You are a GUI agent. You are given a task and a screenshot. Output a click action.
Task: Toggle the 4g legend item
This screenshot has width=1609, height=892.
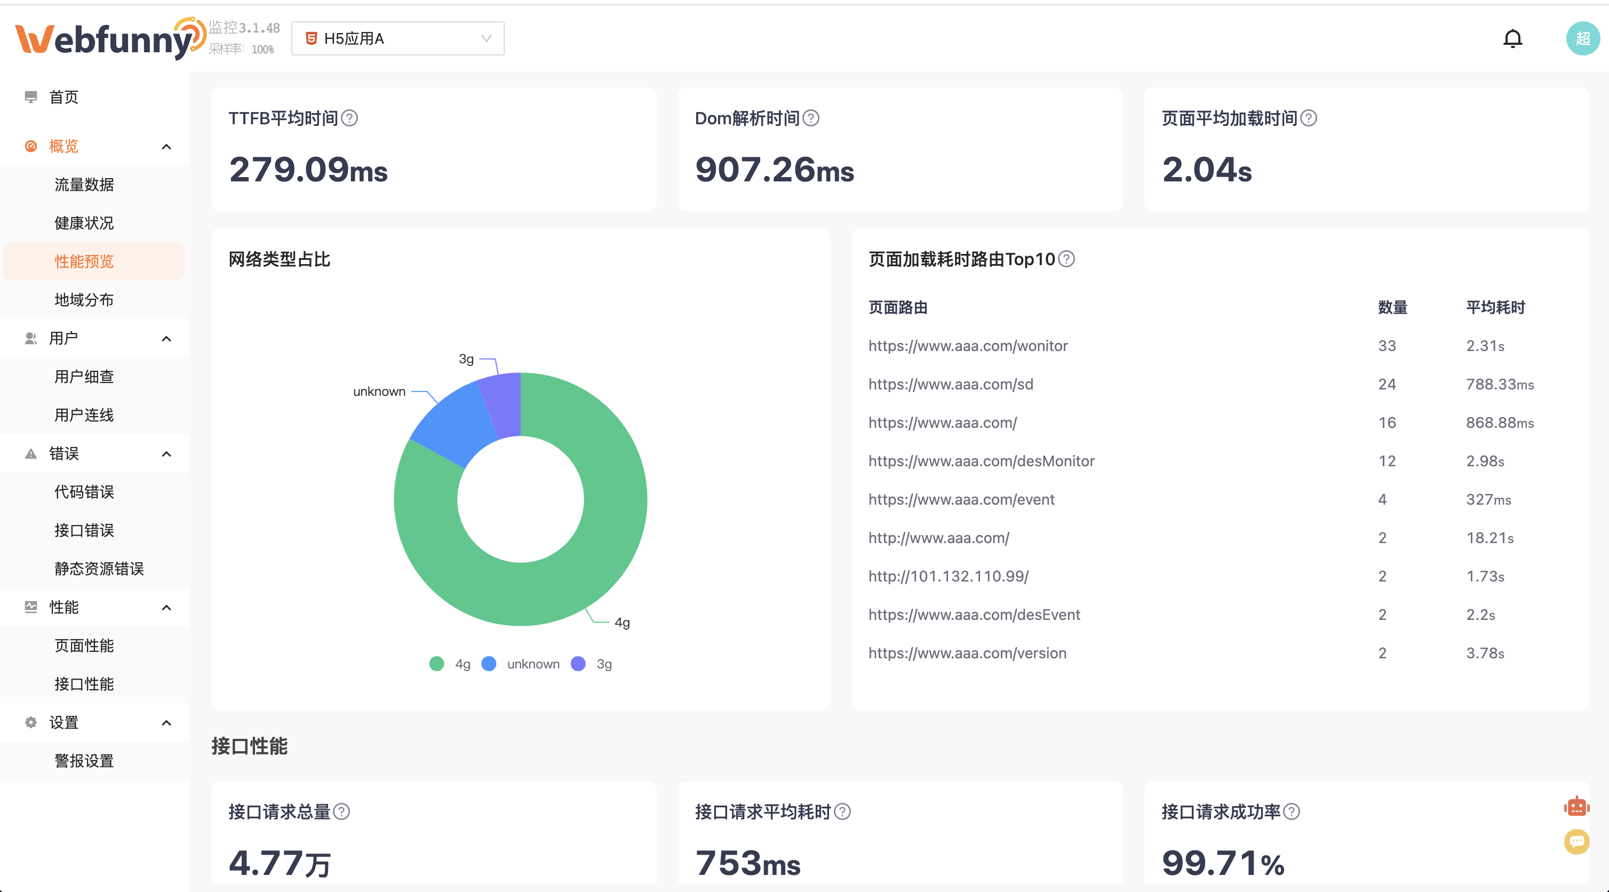pos(450,663)
